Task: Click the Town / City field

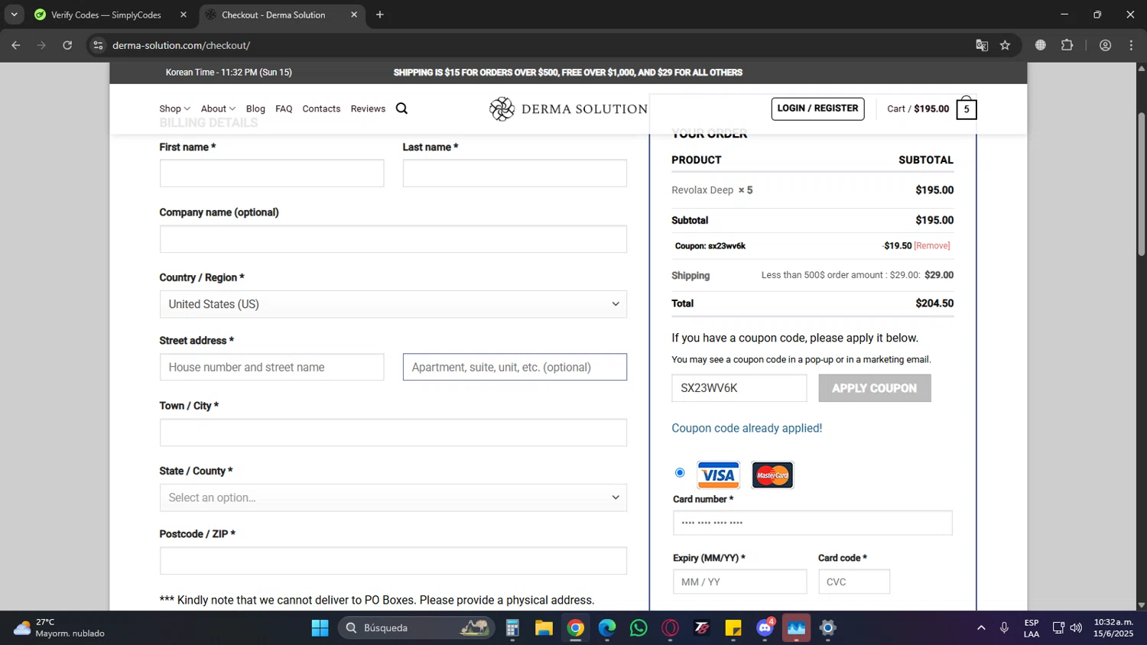Action: click(x=393, y=433)
